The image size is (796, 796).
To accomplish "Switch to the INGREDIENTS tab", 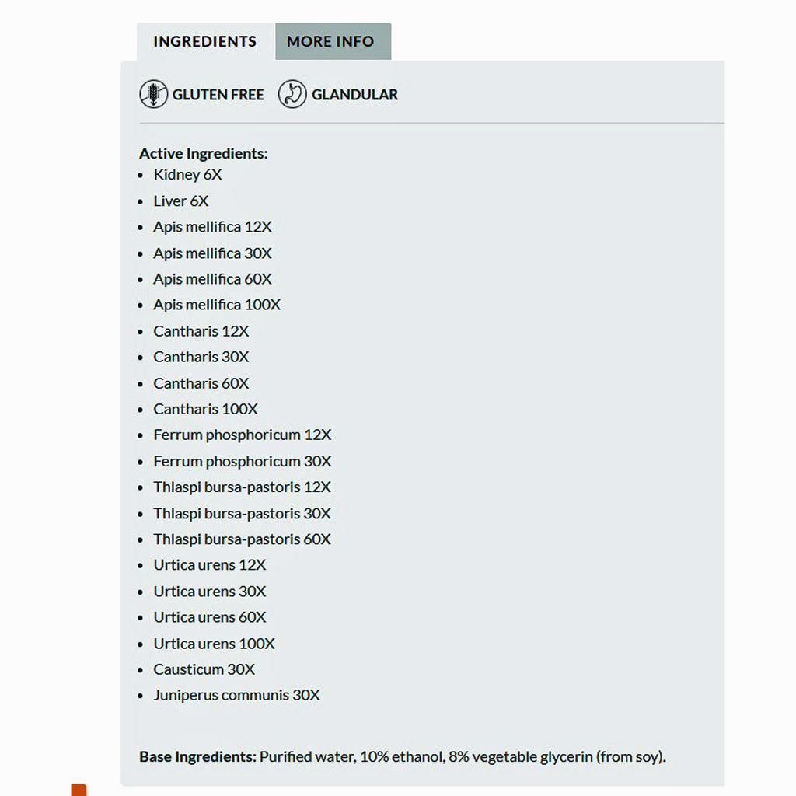I will (204, 42).
